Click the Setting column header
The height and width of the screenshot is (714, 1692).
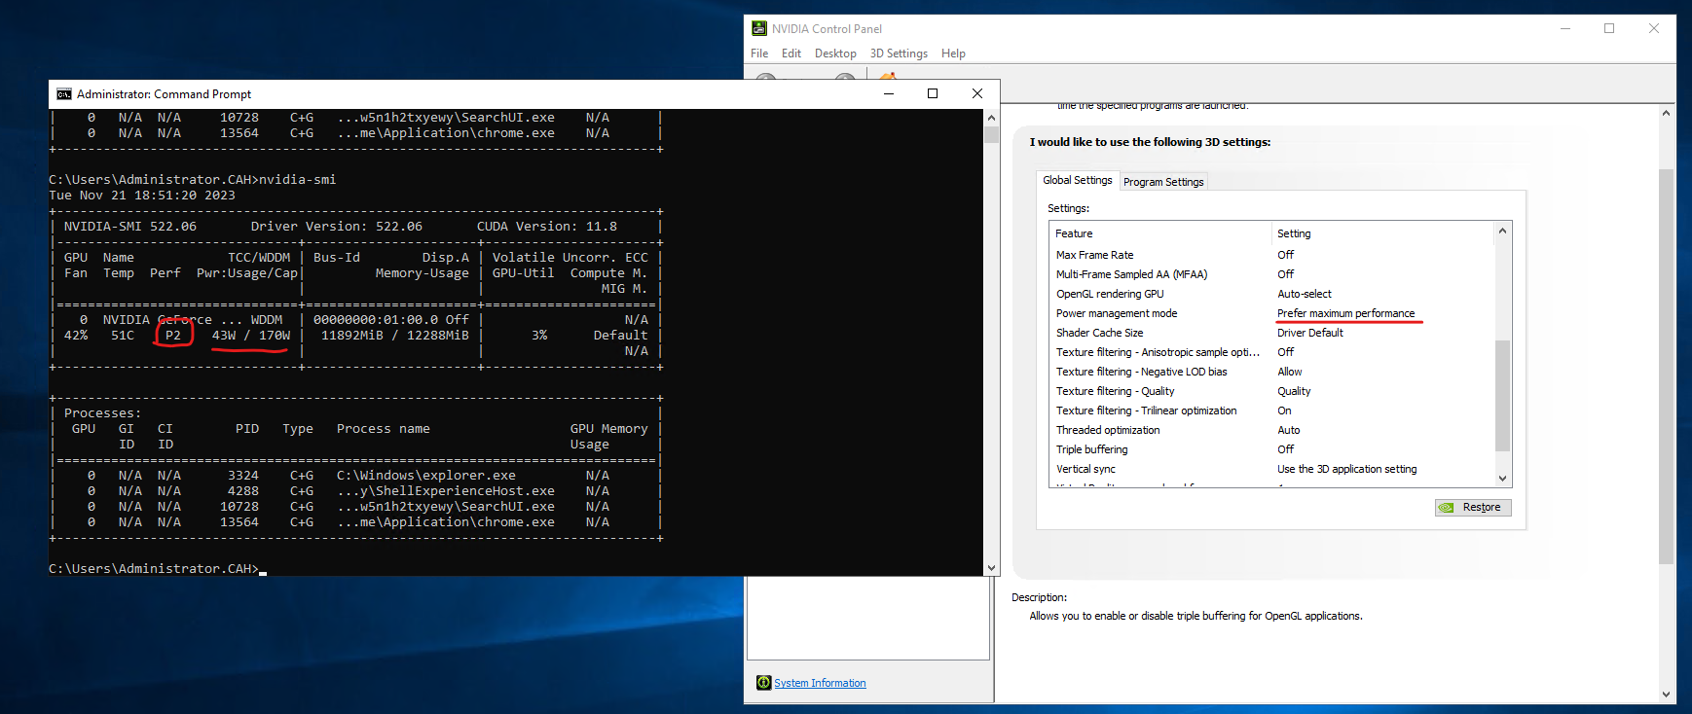pos(1382,233)
